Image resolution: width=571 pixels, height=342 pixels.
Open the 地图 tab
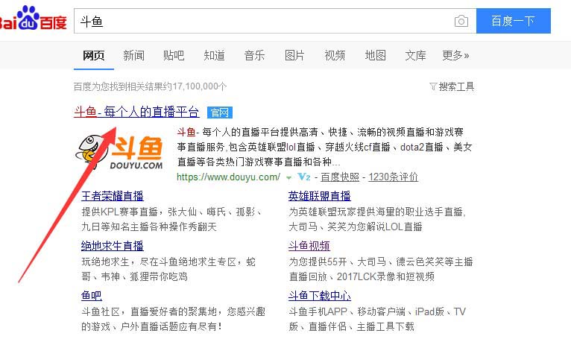click(x=376, y=55)
